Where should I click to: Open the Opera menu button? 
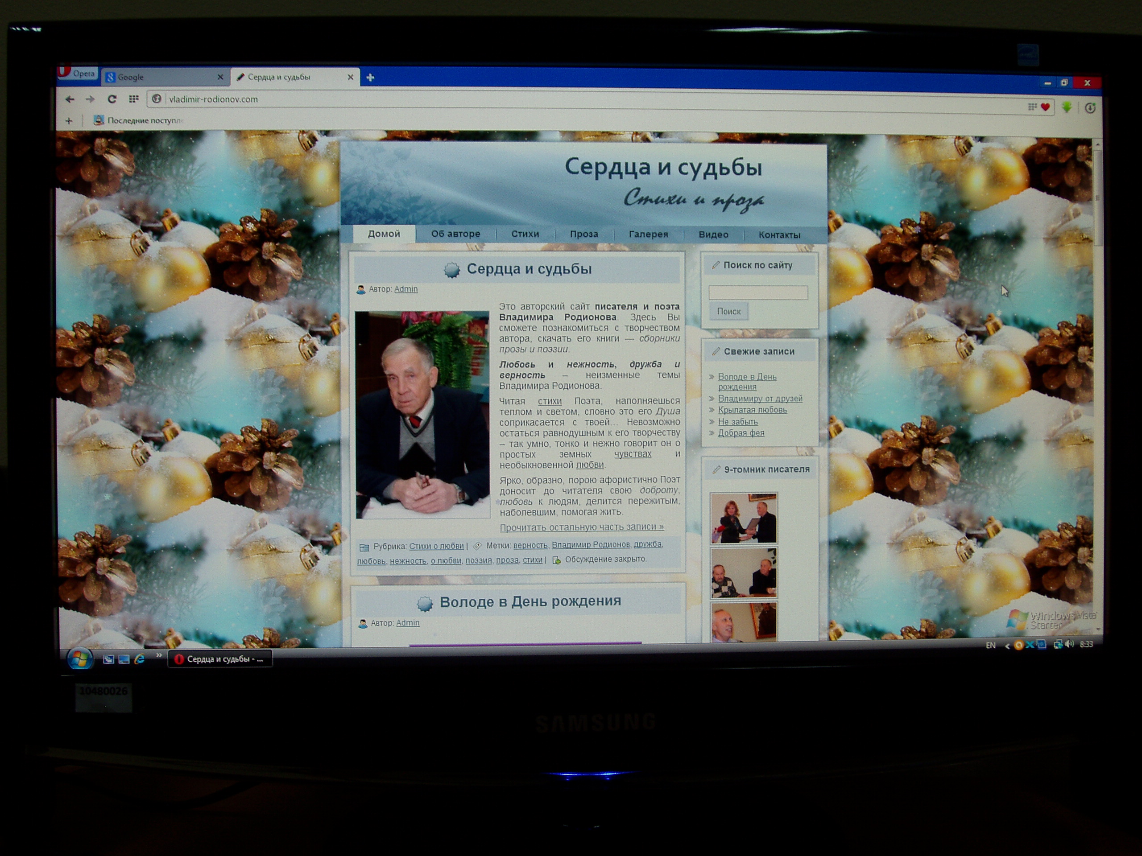click(77, 73)
